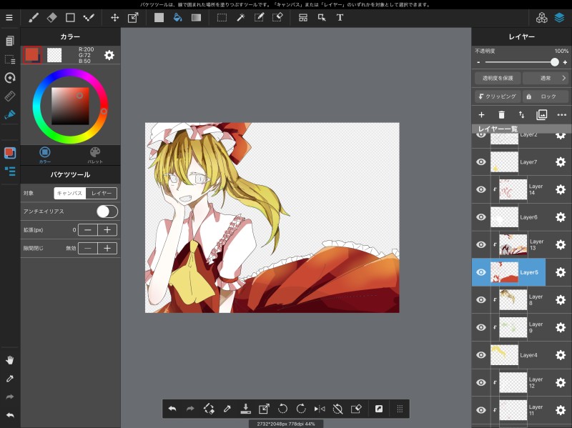Select the rectangular Selection tool
Screen dimensions: 572x428
222,17
